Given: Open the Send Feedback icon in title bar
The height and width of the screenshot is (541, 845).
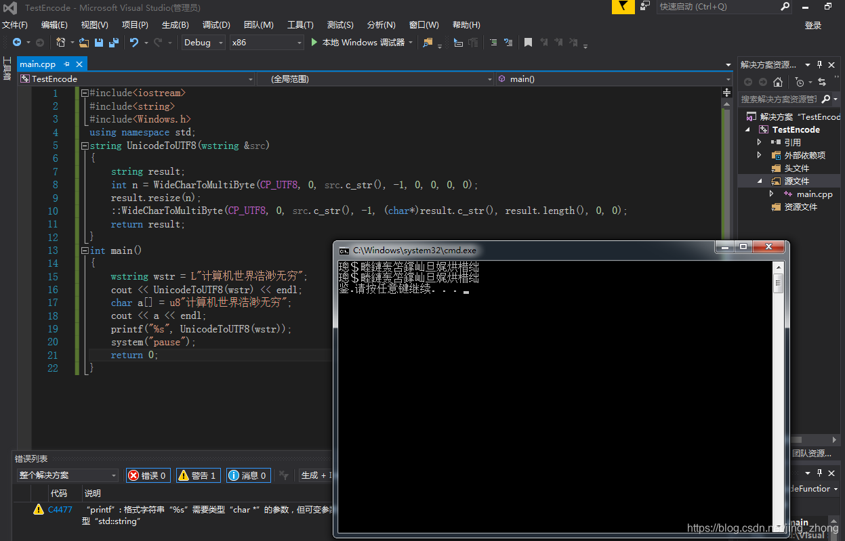Looking at the screenshot, I should pos(644,6).
